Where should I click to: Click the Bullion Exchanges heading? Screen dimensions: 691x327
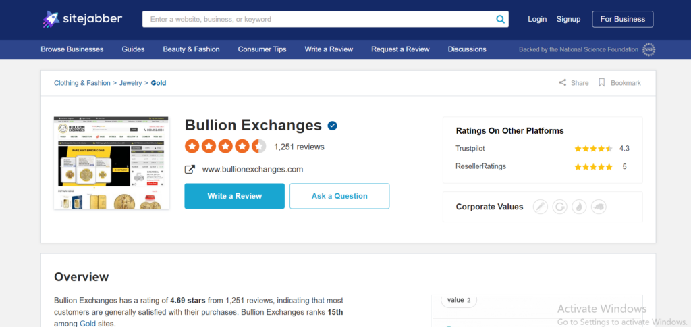[254, 126]
